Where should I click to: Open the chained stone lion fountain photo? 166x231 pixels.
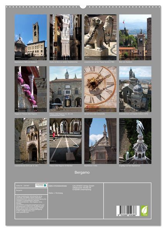tap(100, 37)
